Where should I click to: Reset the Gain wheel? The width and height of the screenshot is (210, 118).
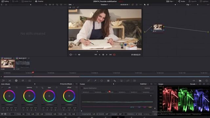[x=56, y=88]
